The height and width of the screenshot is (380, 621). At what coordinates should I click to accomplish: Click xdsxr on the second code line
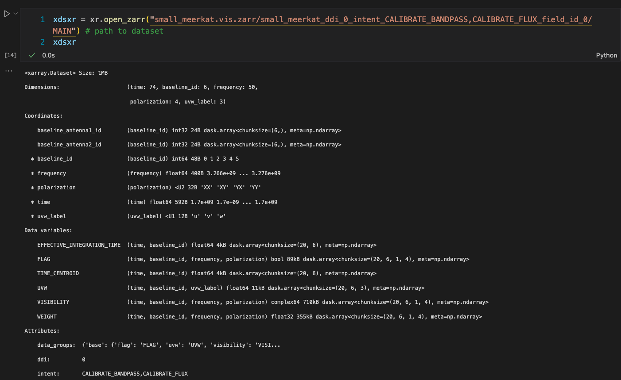click(65, 42)
